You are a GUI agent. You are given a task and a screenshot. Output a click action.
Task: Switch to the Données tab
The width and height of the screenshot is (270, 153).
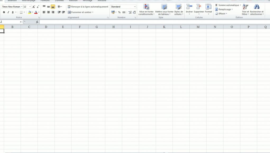point(60,1)
